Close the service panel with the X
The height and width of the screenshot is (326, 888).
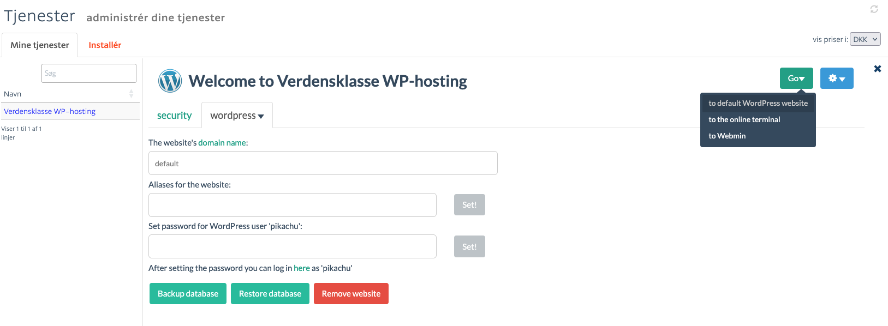click(x=878, y=69)
